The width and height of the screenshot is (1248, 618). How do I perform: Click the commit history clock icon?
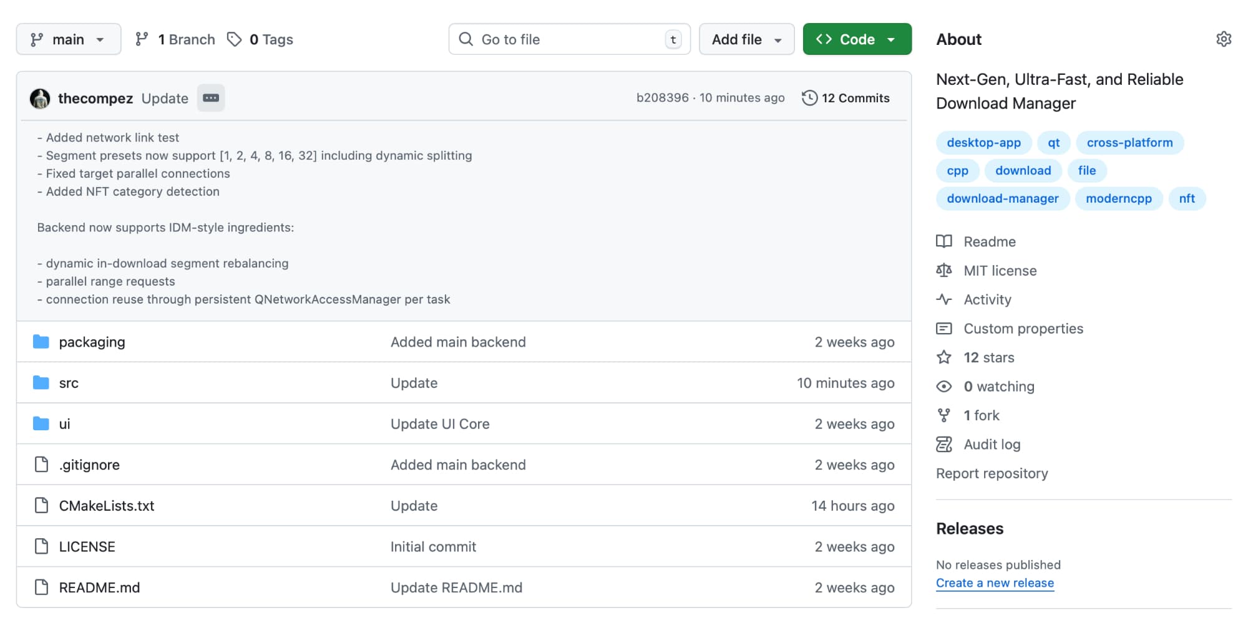tap(809, 98)
